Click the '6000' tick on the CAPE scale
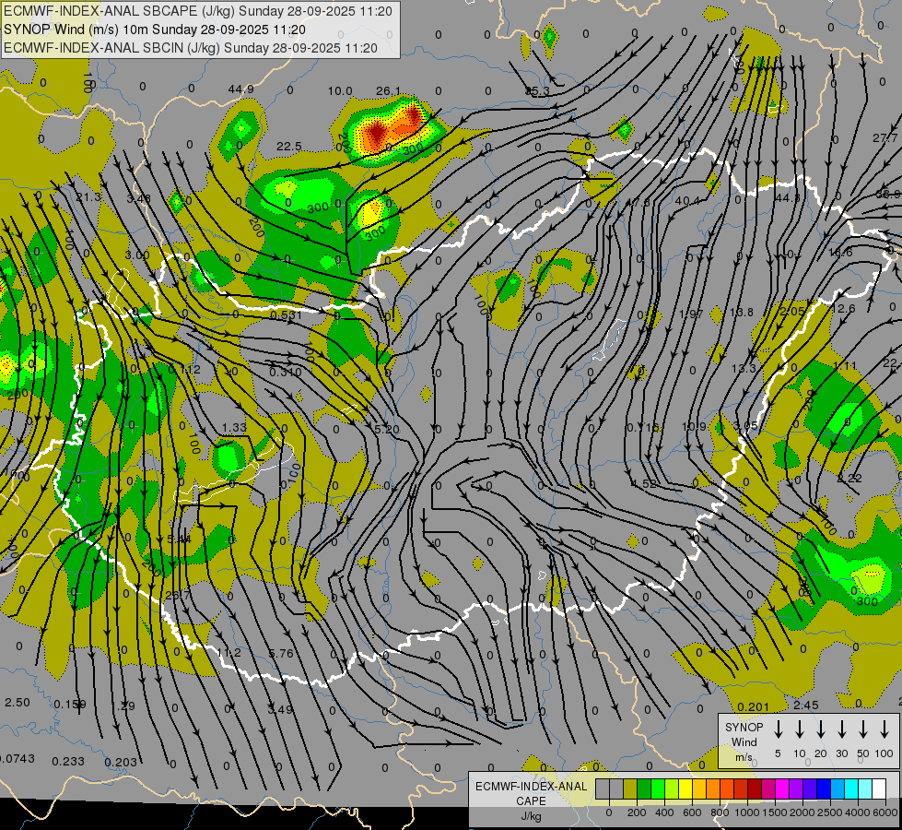902x830 pixels. pos(885,812)
